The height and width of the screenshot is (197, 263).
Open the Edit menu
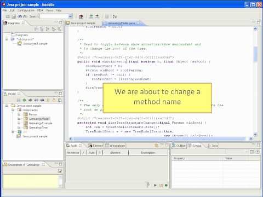pos(12,10)
